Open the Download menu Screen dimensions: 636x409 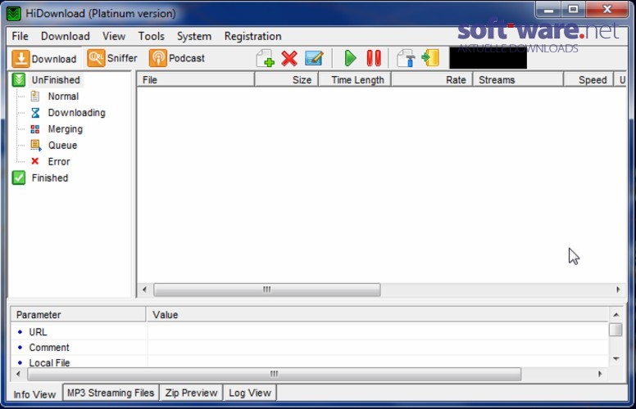tap(66, 37)
